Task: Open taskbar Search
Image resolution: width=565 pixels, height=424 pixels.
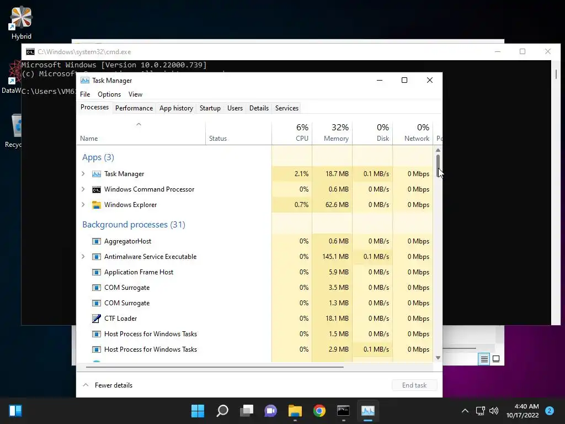Action: click(x=222, y=411)
